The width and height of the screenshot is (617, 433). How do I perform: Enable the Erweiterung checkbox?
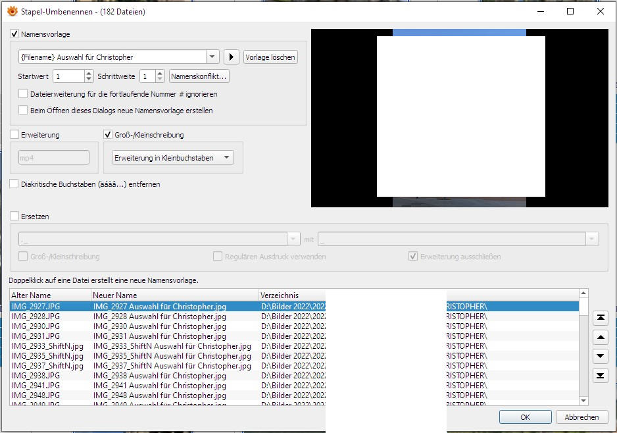pos(14,135)
